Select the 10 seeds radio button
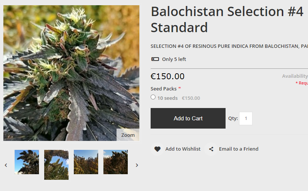Screen dimensions: 308x191 pos(153,97)
